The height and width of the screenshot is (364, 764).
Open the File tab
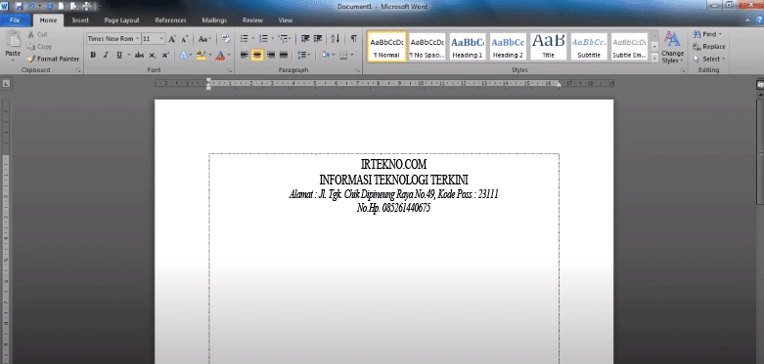15,20
